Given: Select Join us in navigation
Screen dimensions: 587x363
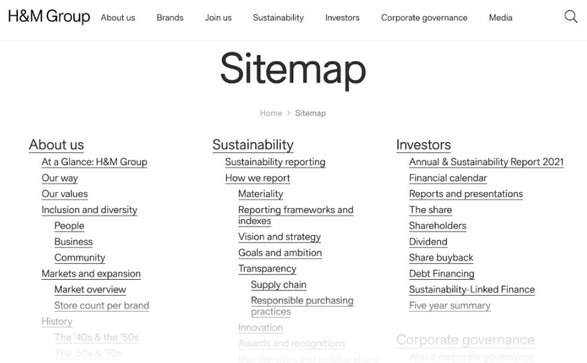Looking at the screenshot, I should (218, 18).
